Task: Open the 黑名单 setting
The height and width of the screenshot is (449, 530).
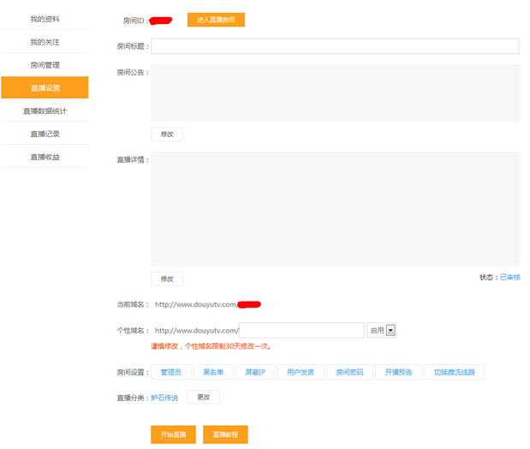Action: [x=213, y=372]
